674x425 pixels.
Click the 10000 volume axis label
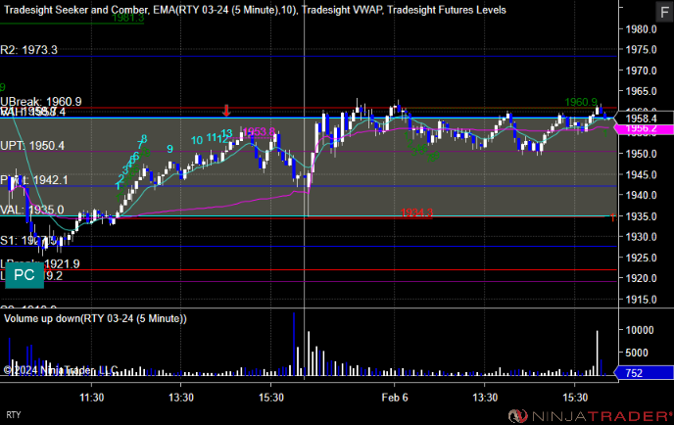tap(640, 330)
